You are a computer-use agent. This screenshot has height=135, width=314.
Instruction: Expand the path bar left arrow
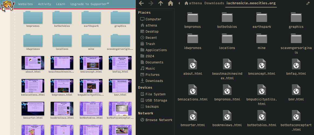(x=179, y=3)
